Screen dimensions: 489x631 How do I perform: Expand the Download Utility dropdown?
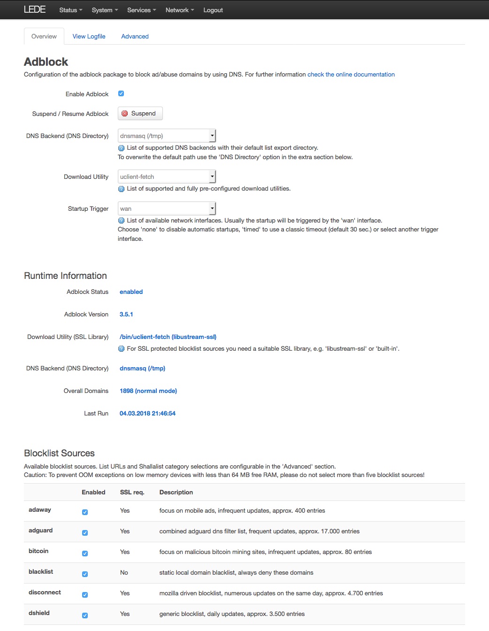point(167,177)
